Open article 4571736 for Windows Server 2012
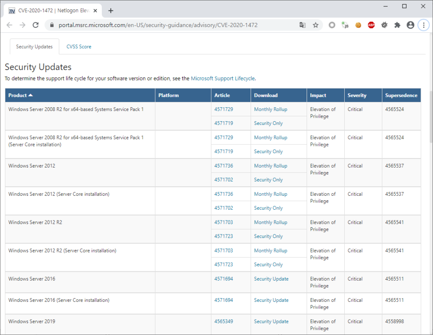433x335 pixels. click(224, 166)
